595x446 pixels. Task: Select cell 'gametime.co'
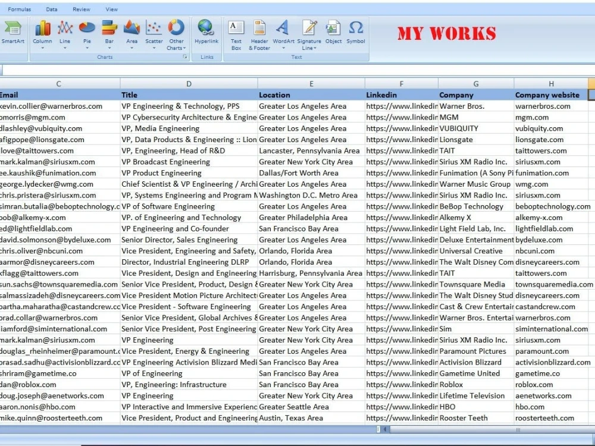pos(551,373)
